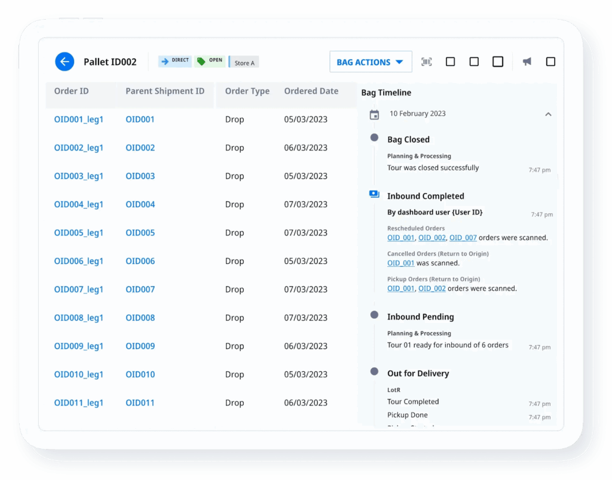Open parent shipment link OID009
Screen dimensions: 612x480
pos(140,346)
